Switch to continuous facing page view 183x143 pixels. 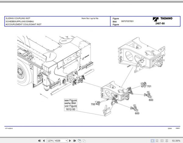point(167,141)
